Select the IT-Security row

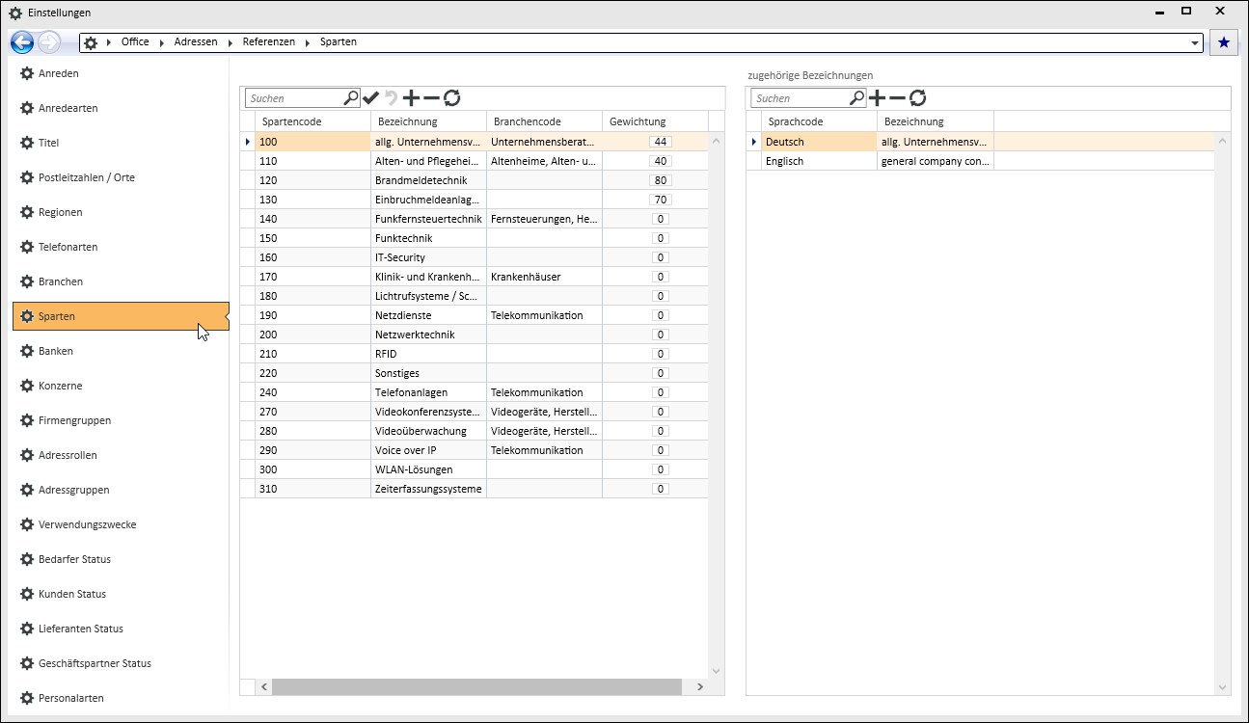(474, 257)
